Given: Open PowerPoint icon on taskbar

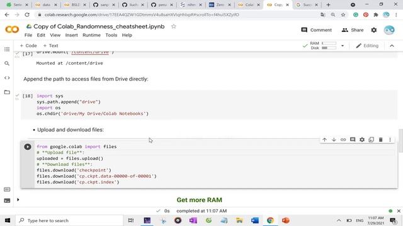Looking at the screenshot, I should 285,220.
